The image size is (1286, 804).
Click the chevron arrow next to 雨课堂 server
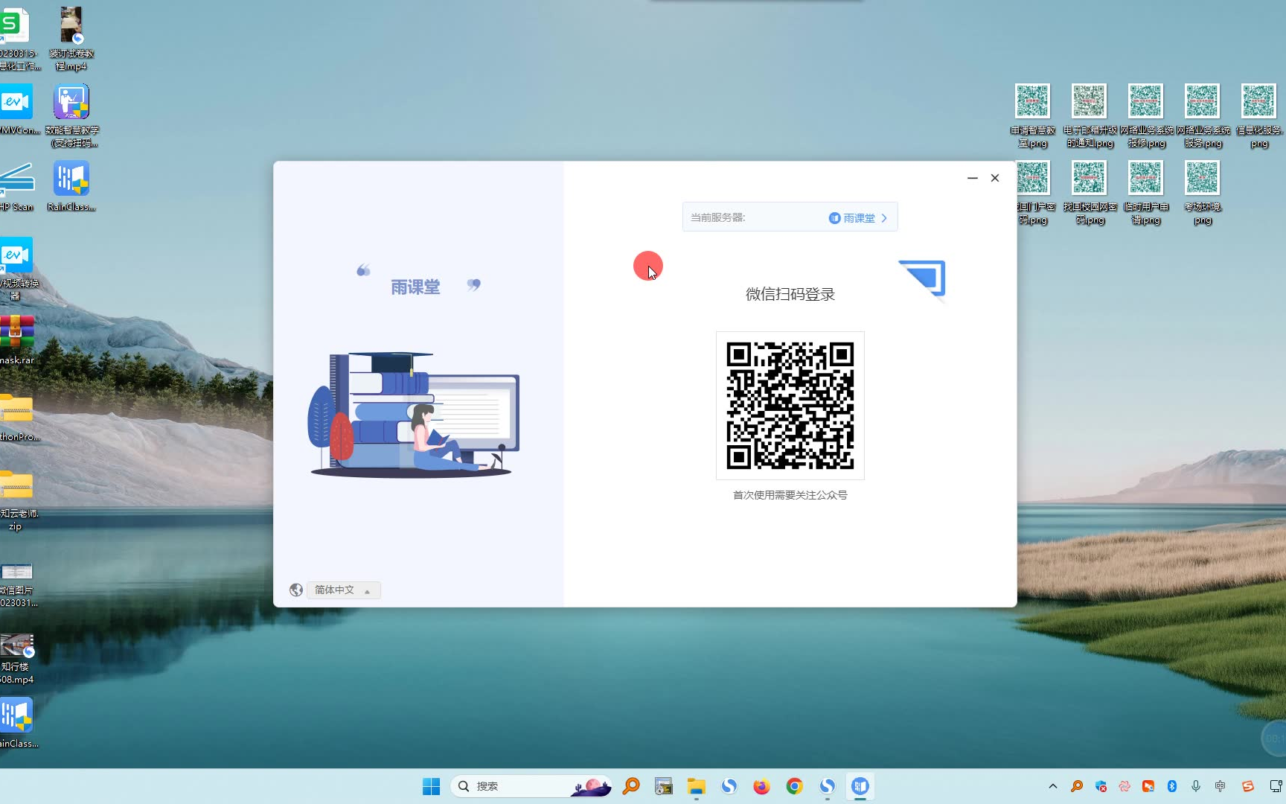click(x=884, y=218)
